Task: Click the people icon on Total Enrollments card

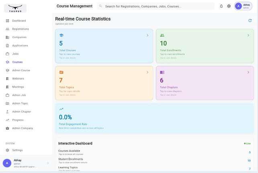Action: pyautogui.click(x=162, y=35)
